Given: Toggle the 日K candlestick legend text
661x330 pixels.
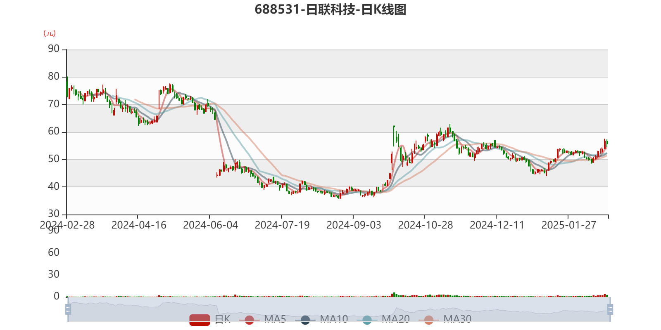Looking at the screenshot, I should pyautogui.click(x=222, y=319).
